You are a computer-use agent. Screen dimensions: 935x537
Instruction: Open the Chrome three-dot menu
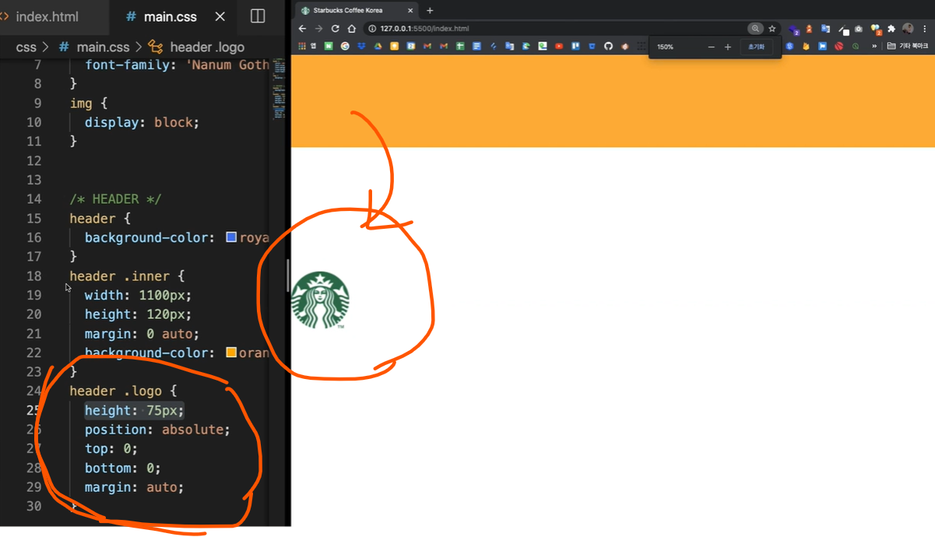(x=924, y=29)
